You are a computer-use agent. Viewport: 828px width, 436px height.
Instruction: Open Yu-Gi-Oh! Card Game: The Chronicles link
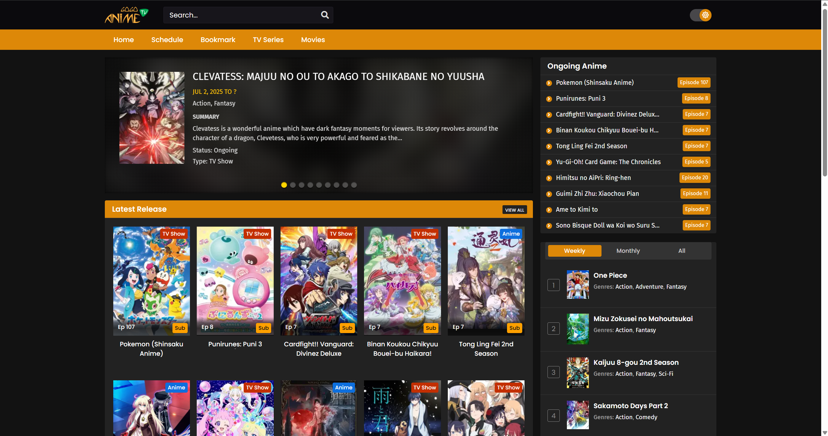pyautogui.click(x=608, y=162)
